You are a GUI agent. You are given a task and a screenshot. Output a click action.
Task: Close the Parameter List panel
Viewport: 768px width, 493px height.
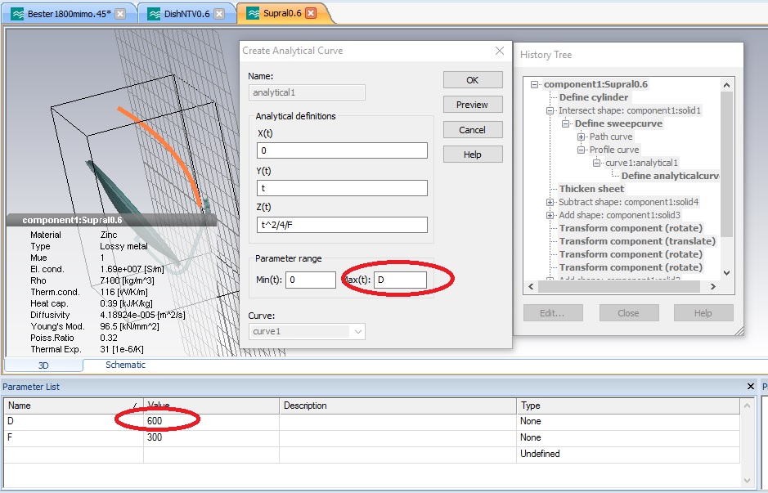point(751,387)
